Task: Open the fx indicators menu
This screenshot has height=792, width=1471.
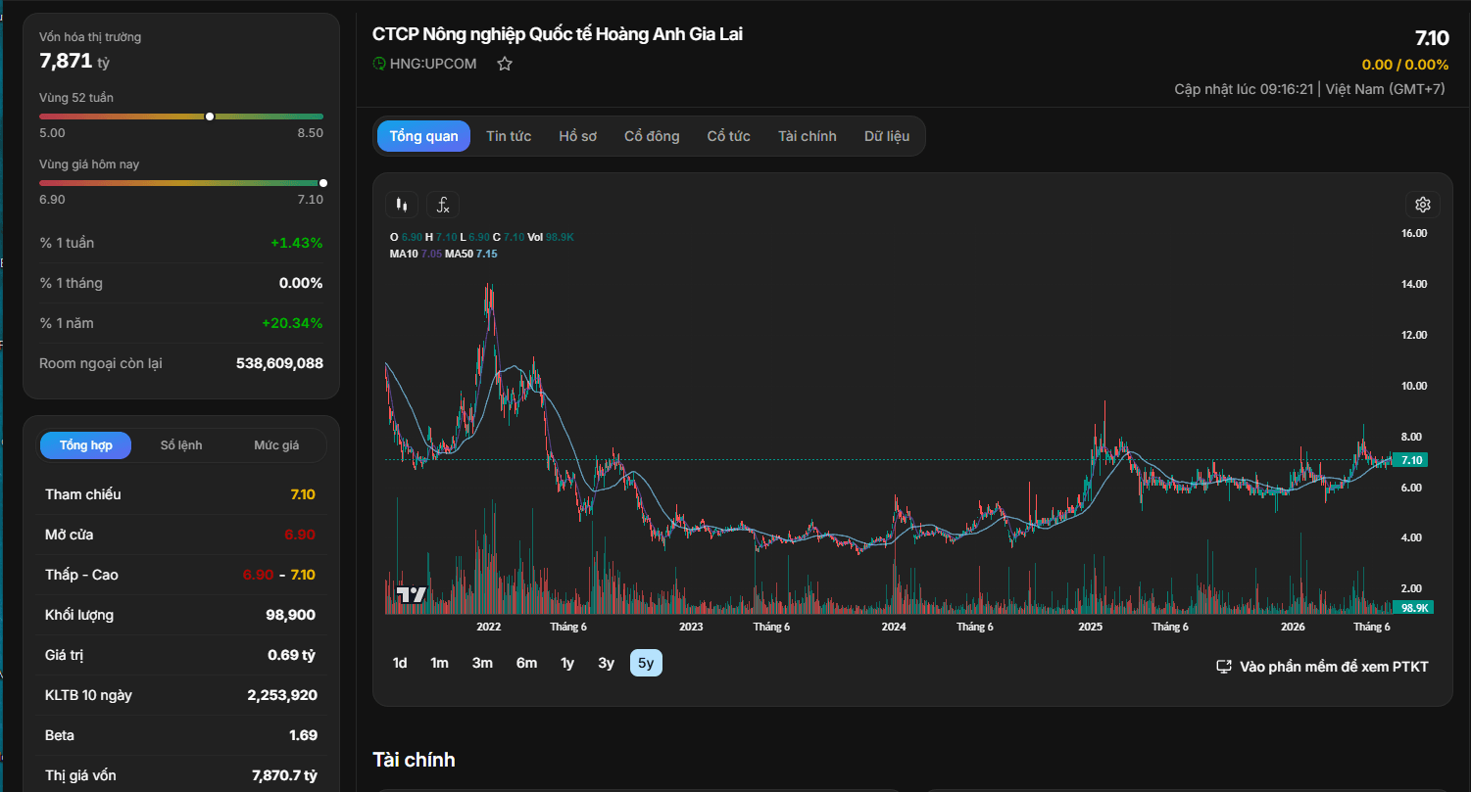Action: click(x=443, y=205)
